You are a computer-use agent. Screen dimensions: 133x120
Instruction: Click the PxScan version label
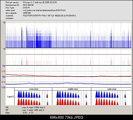tap(12, 2)
